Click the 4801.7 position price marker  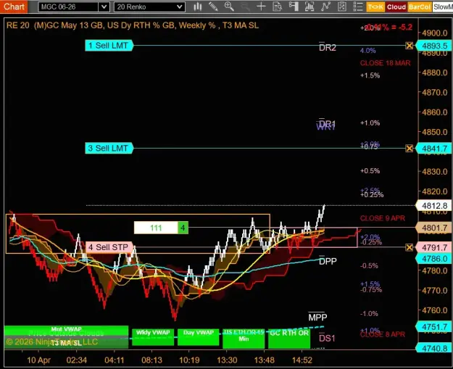(x=434, y=228)
